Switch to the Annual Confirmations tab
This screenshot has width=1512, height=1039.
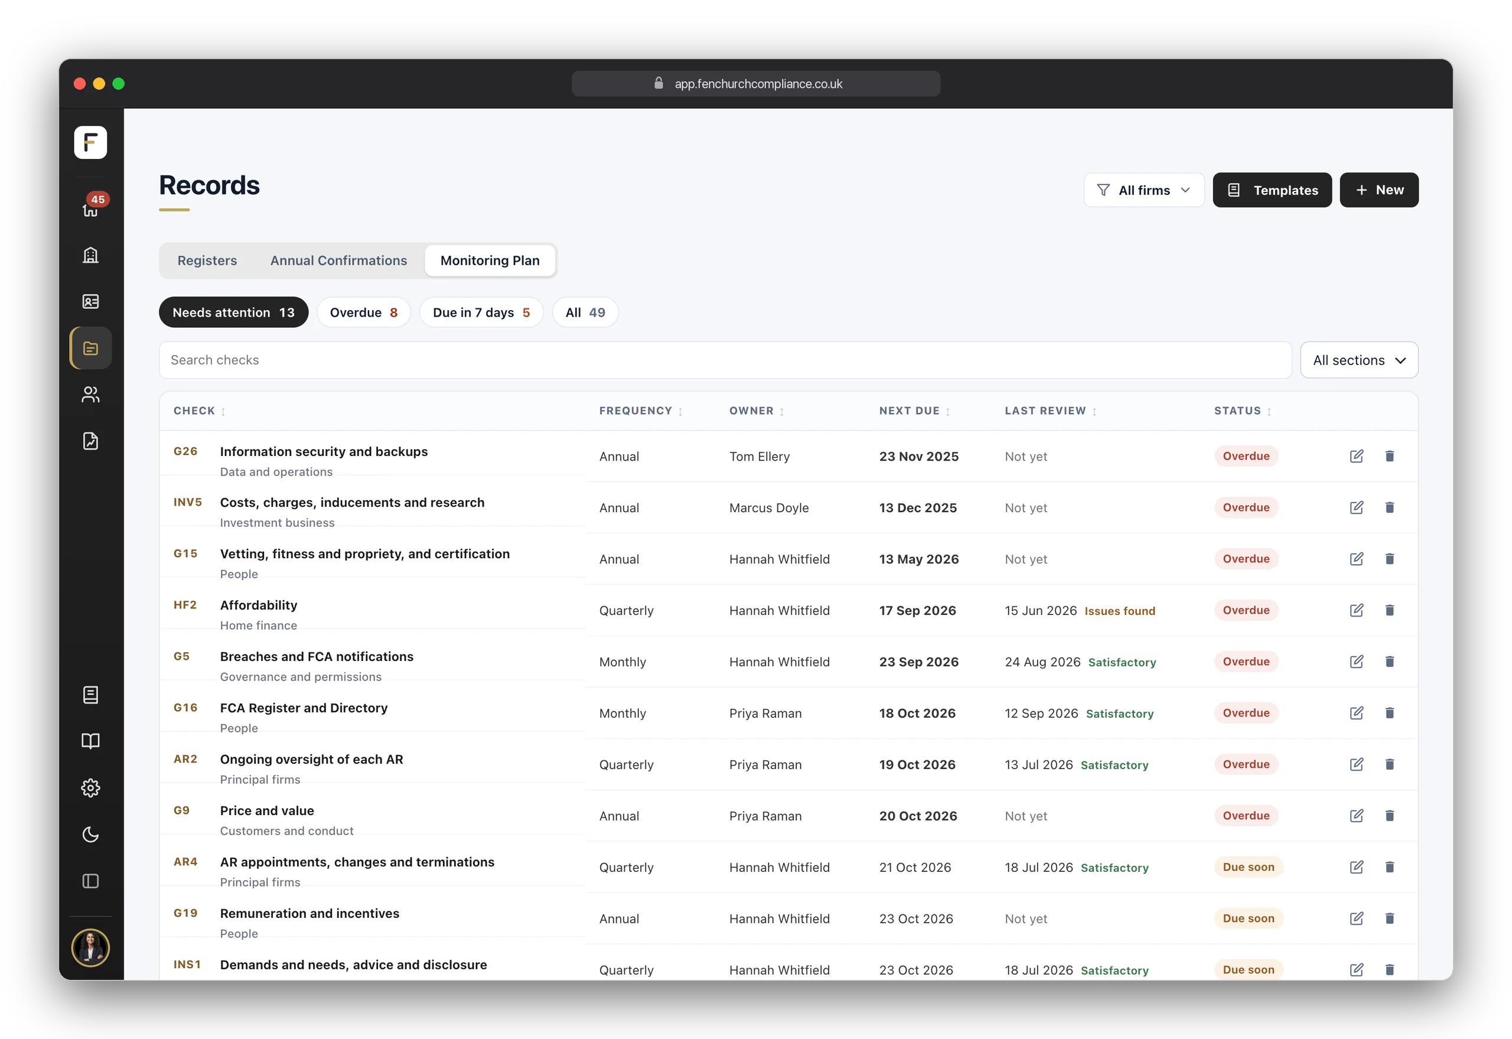[x=338, y=260]
